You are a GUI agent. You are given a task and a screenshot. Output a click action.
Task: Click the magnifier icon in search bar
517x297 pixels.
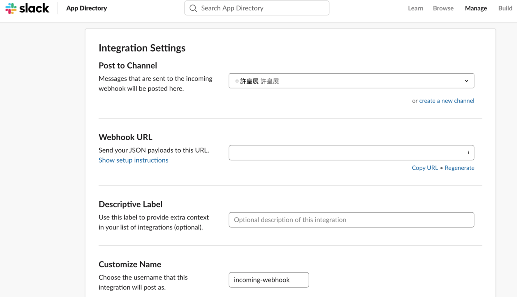point(193,8)
